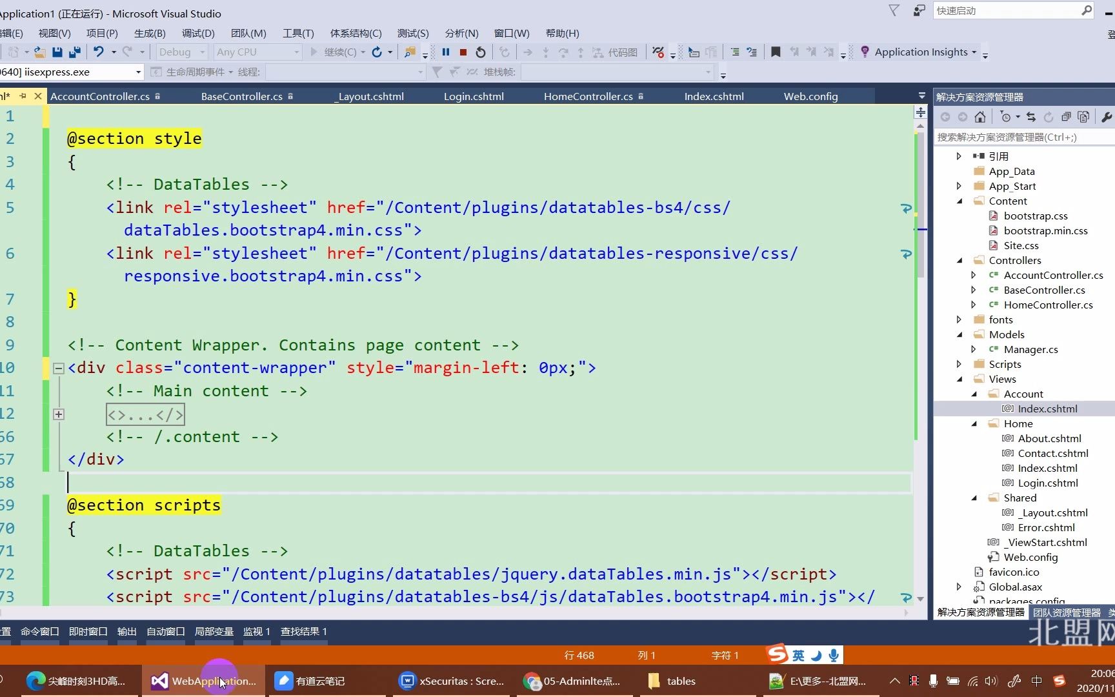Click the Undo arrow icon
Image resolution: width=1115 pixels, height=697 pixels.
point(98,52)
